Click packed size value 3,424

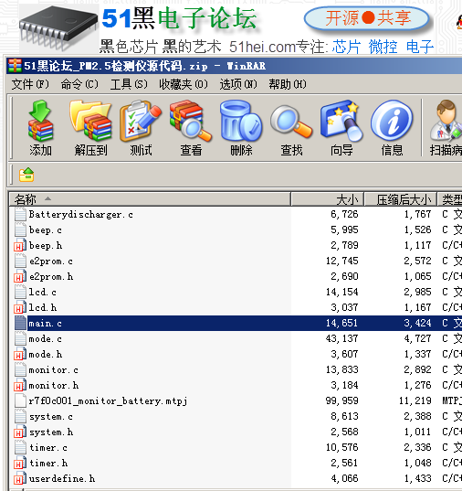[x=417, y=323]
